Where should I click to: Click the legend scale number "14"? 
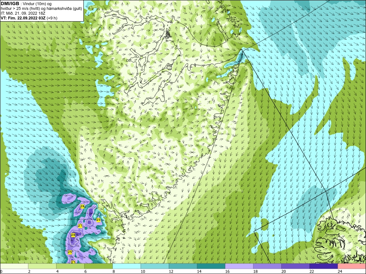click(199, 271)
